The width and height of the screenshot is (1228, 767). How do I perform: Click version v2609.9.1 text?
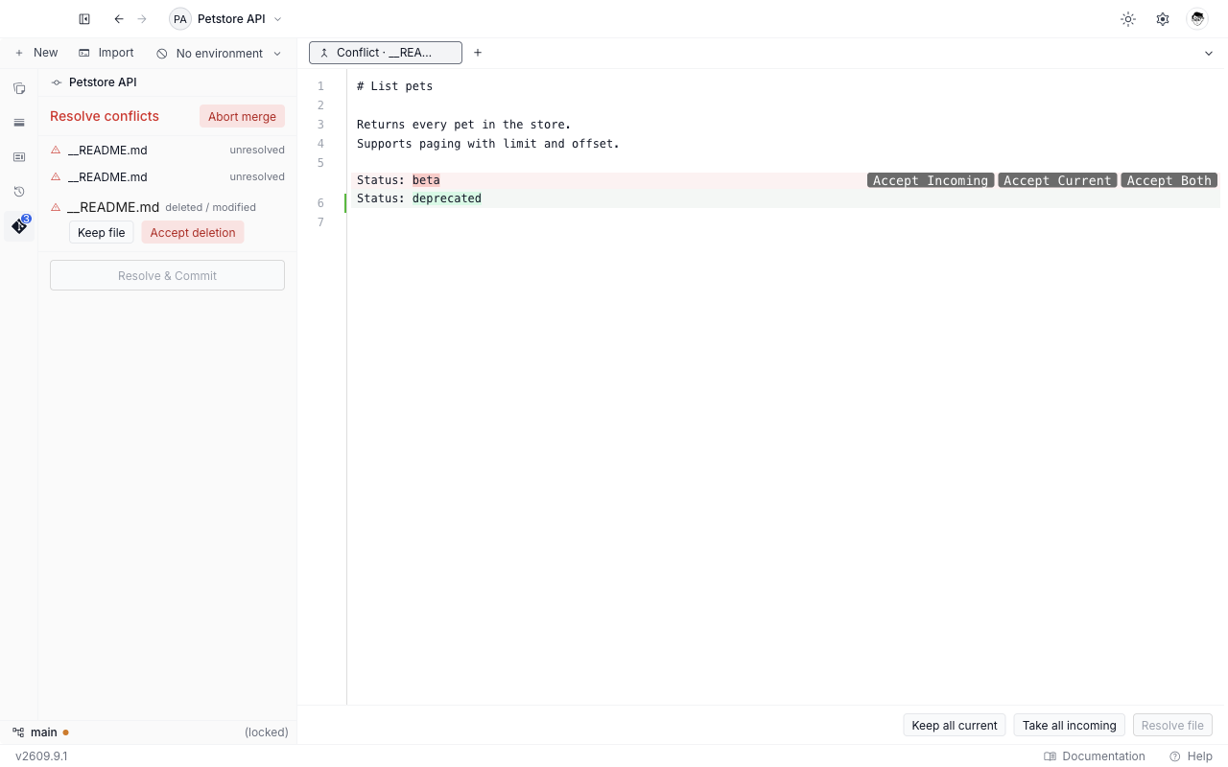[41, 756]
